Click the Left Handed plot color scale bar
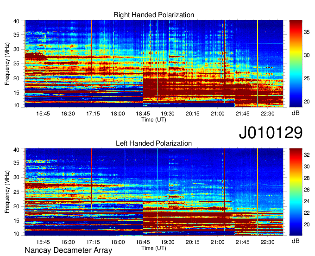 (296, 192)
